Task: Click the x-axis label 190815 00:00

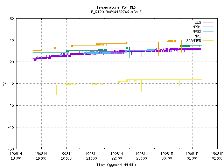Action: tap(167, 156)
